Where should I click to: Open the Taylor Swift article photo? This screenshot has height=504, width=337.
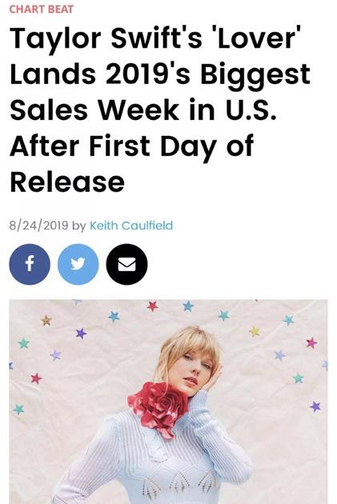(168, 402)
